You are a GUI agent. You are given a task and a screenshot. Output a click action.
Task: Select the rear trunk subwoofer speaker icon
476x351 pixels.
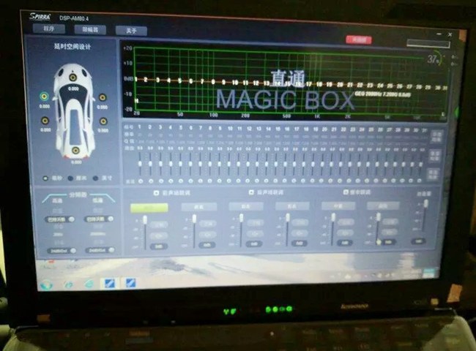point(75,150)
